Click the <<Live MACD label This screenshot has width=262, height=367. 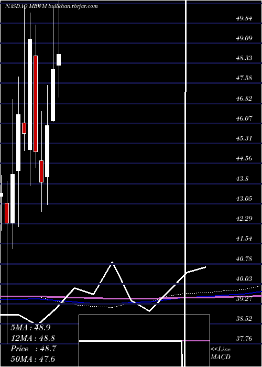tap(221, 353)
